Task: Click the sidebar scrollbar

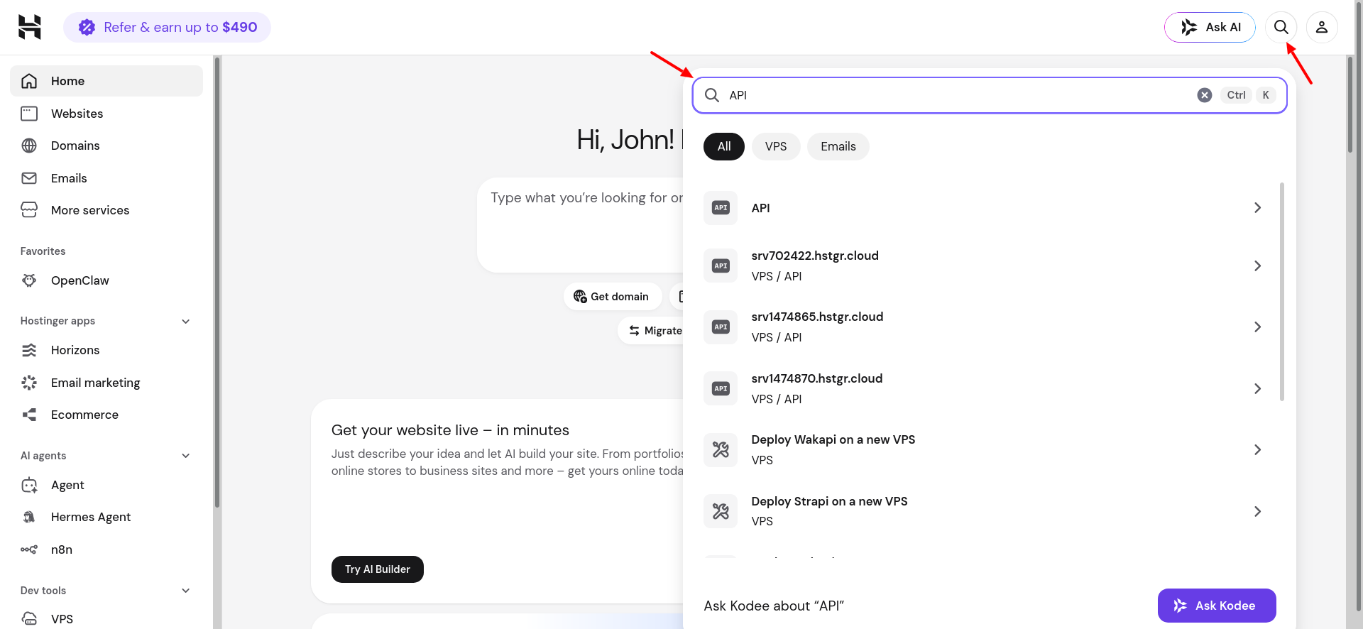Action: point(217,283)
